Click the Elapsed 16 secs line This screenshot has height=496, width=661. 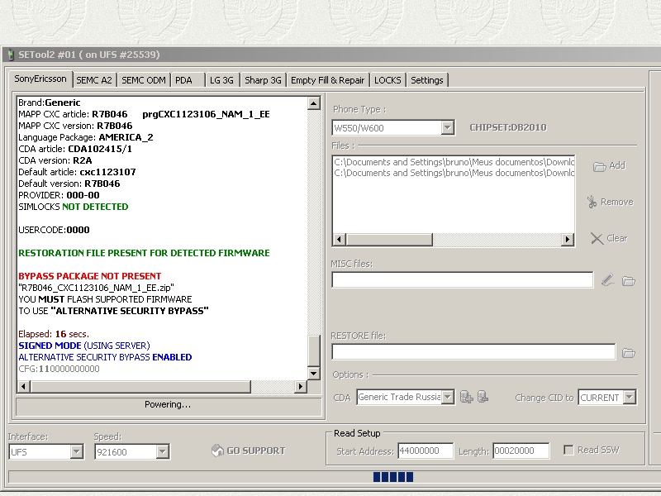pyautogui.click(x=54, y=334)
